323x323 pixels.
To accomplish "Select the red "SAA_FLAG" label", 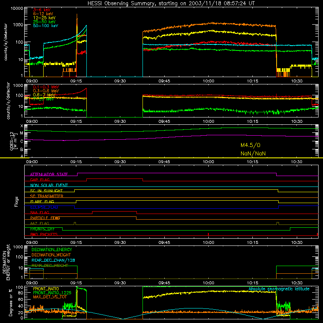I will click(40, 213).
